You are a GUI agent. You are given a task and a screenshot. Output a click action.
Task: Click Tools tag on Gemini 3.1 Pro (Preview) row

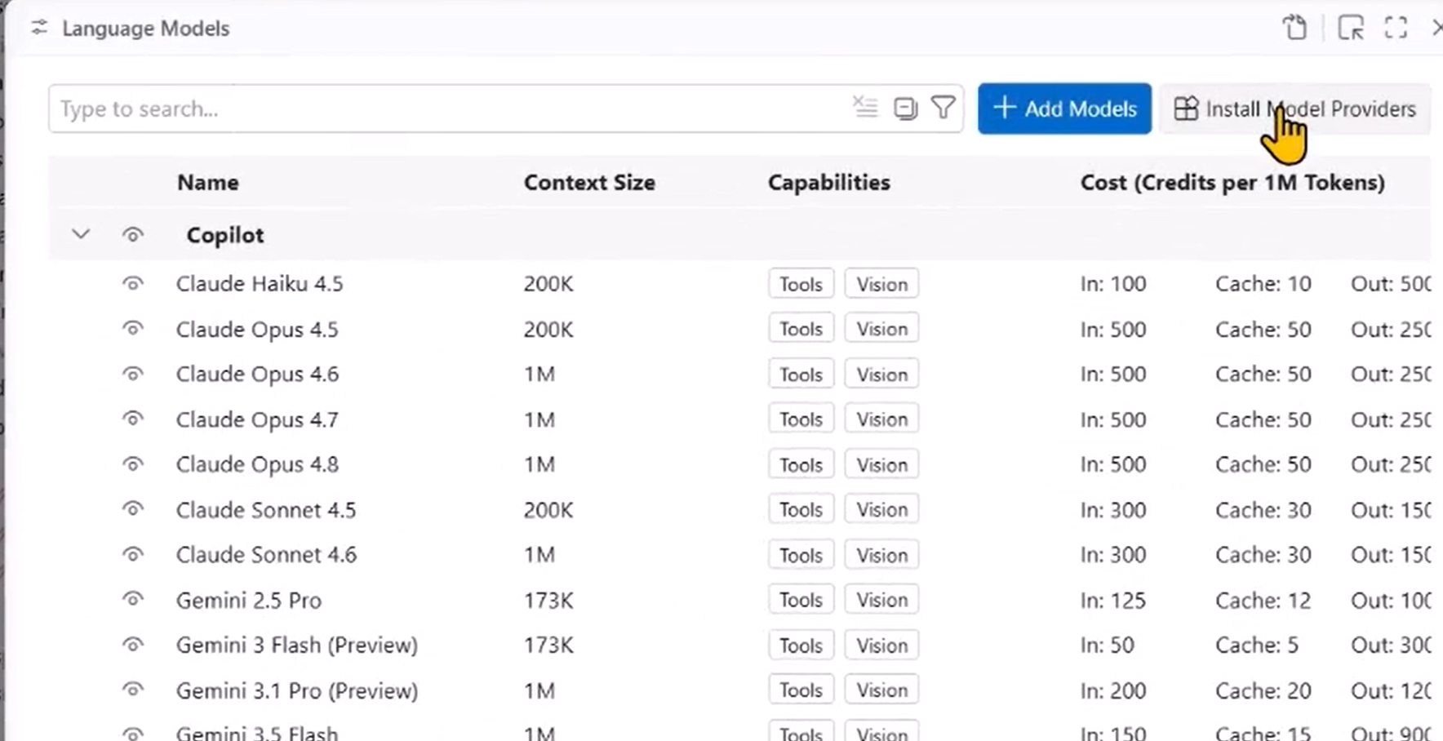pyautogui.click(x=801, y=690)
